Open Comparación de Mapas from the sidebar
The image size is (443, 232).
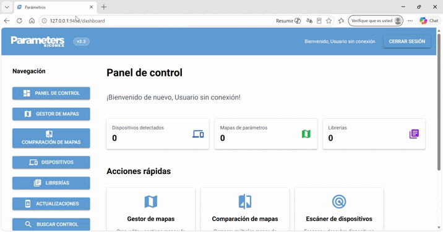51,138
